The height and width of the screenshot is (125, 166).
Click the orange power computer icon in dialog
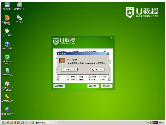click(x=62, y=61)
